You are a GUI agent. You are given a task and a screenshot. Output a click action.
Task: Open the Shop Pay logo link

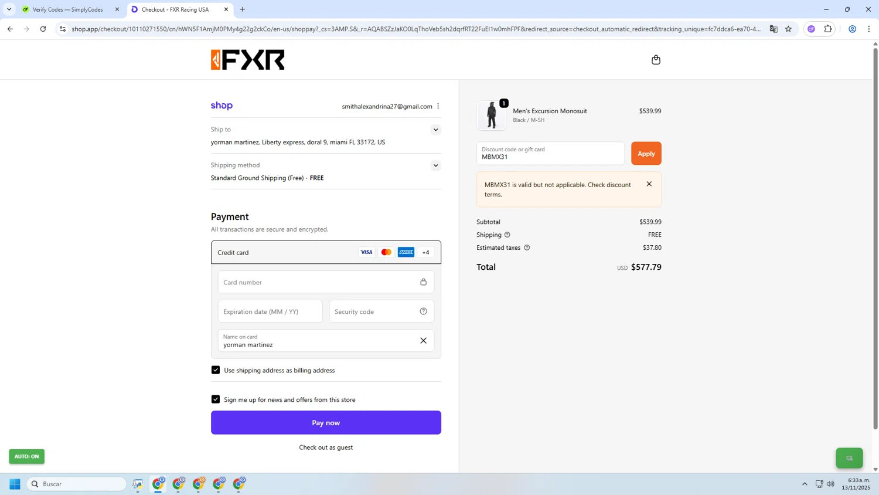(x=222, y=106)
